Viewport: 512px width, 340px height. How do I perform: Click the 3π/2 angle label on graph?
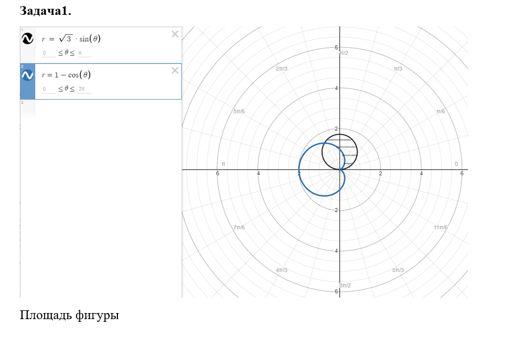[x=344, y=285]
